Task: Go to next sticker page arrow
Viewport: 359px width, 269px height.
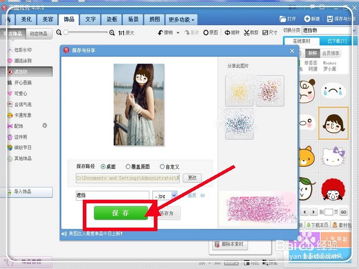Action: tap(313, 212)
